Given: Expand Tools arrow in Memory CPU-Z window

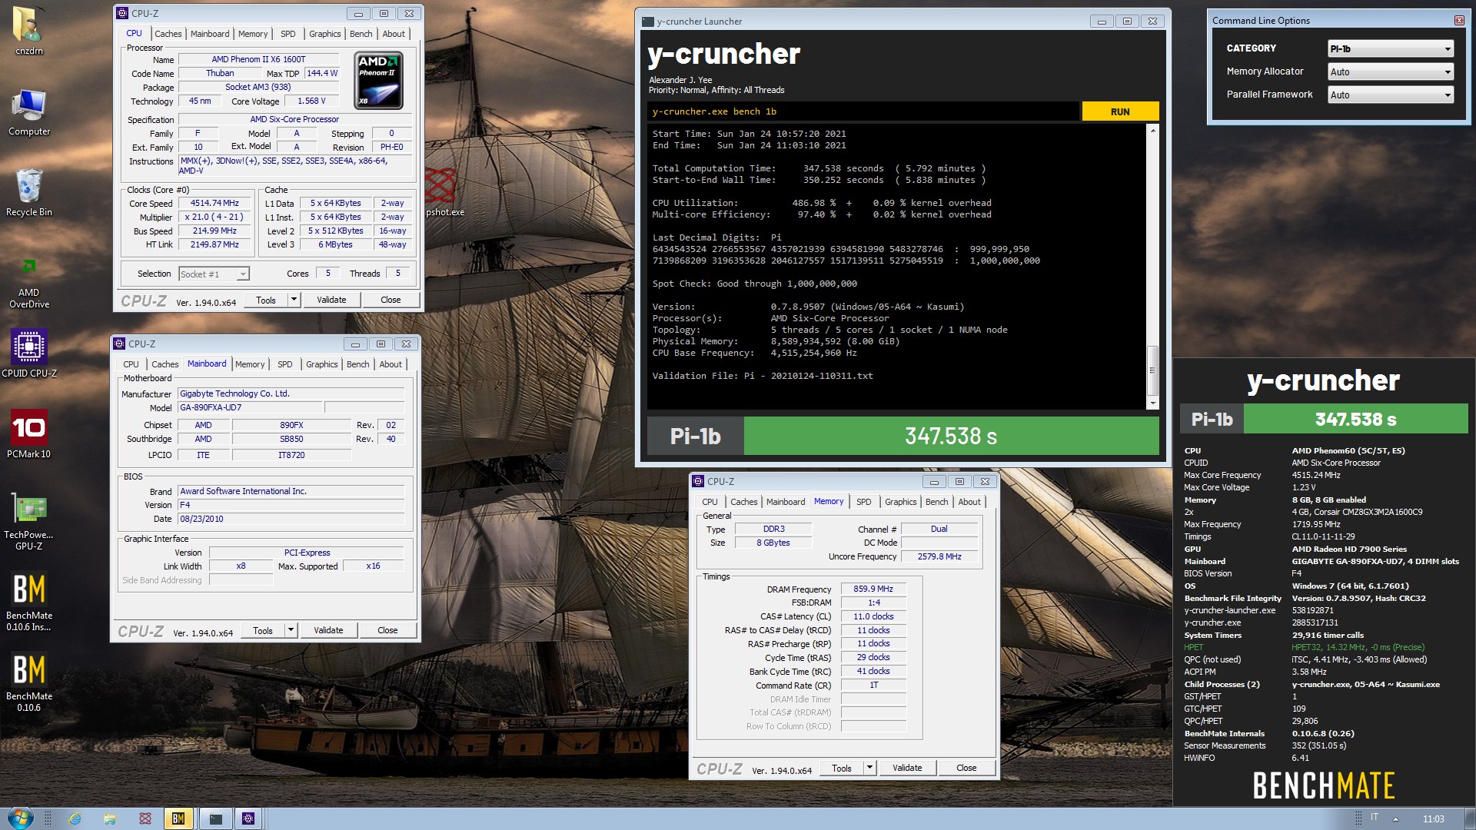Looking at the screenshot, I should click(869, 768).
